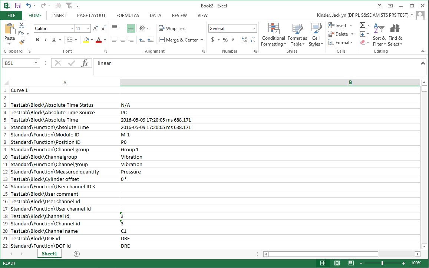Click the Save icon in title bar
The image size is (429, 268).
pos(18,6)
